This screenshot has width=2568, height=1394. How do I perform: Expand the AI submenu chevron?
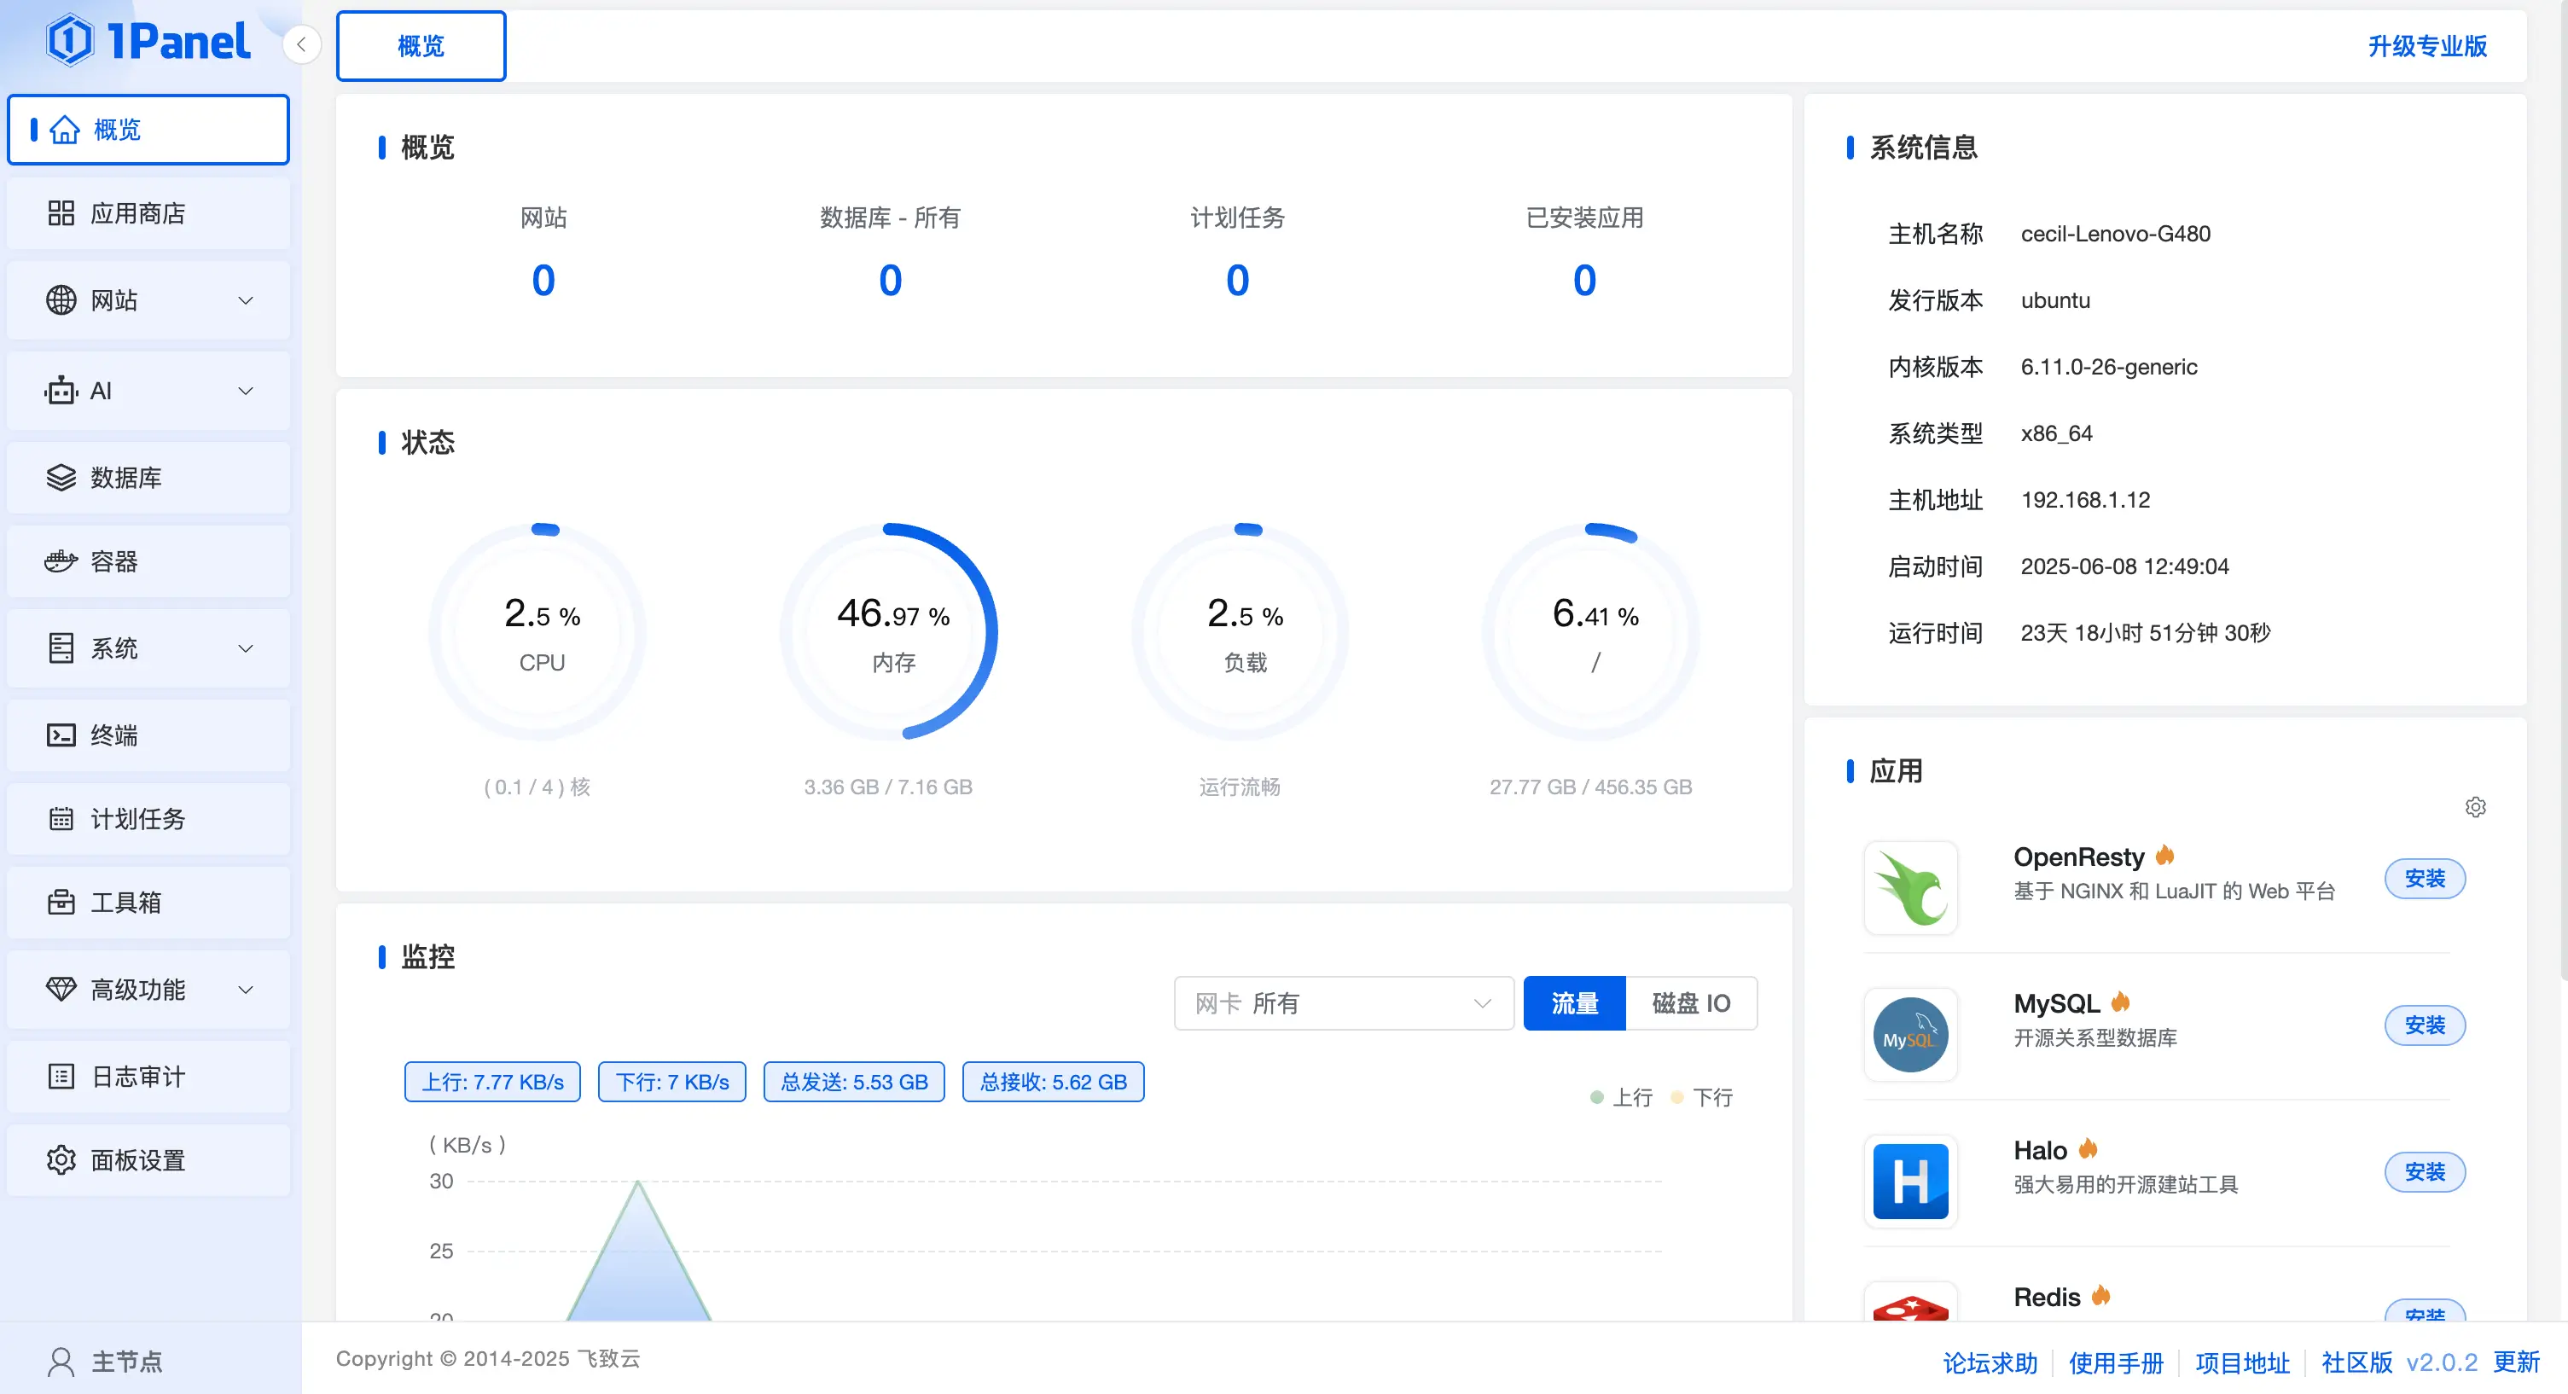pyautogui.click(x=245, y=391)
